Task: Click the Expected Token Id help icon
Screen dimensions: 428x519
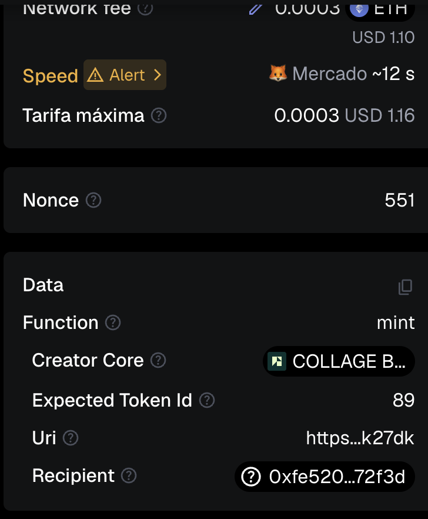Action: tap(207, 400)
